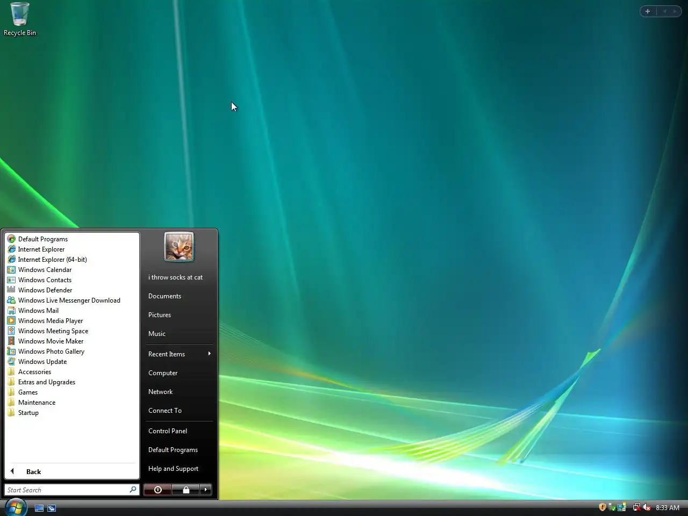The width and height of the screenshot is (688, 516).
Task: Expand the Recent Items submenu
Action: point(179,354)
